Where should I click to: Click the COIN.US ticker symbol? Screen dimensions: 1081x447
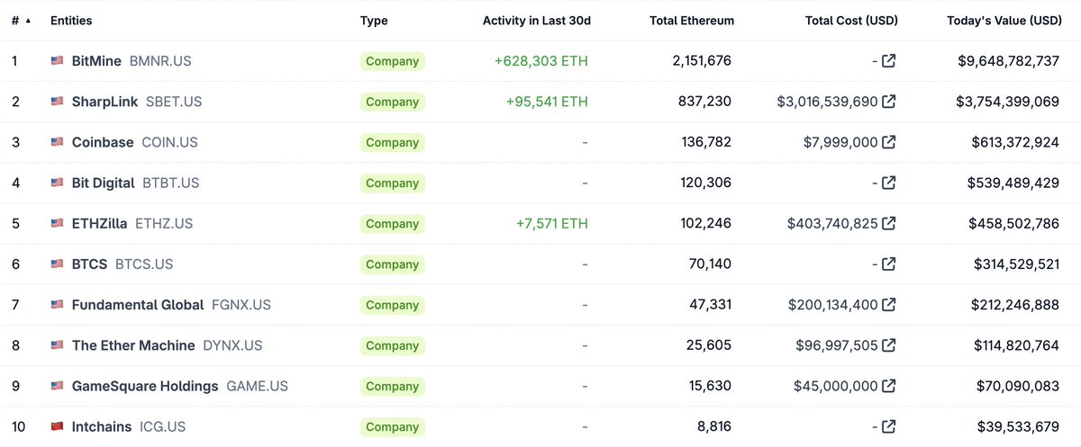(x=170, y=142)
